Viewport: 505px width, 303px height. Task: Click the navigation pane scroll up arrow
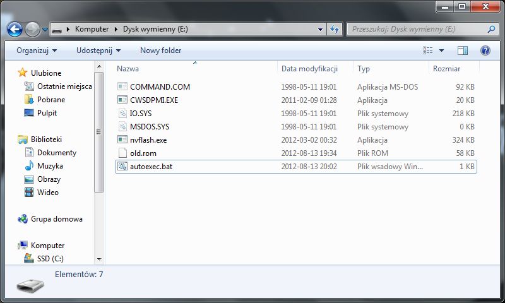[x=99, y=66]
